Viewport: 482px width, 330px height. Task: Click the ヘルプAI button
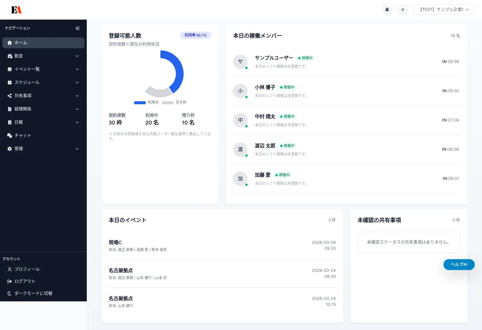459,264
